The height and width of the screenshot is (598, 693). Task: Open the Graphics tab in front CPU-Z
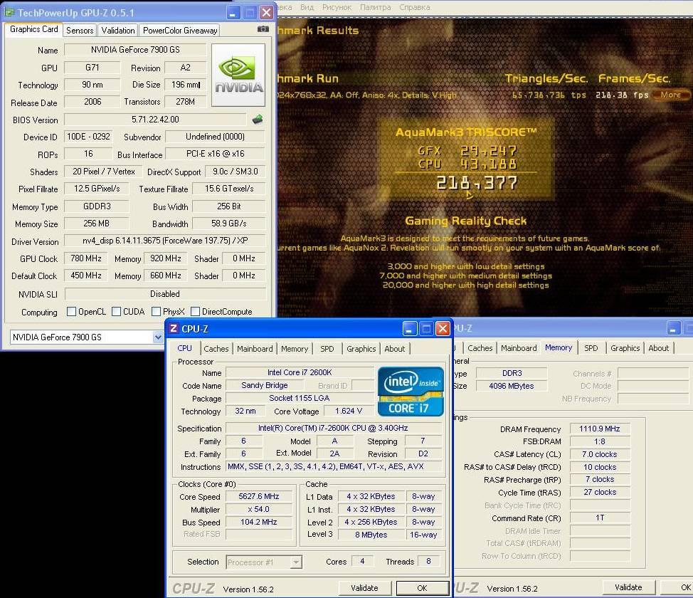click(x=361, y=349)
